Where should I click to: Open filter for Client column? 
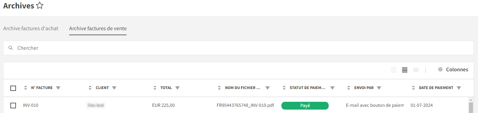(114, 88)
